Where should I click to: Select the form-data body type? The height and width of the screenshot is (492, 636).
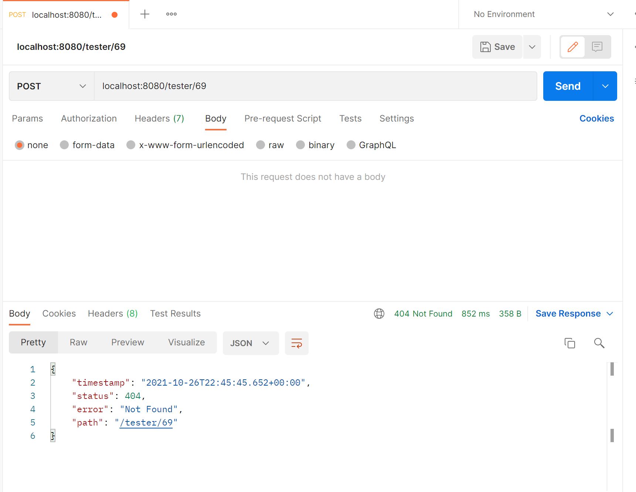[87, 145]
